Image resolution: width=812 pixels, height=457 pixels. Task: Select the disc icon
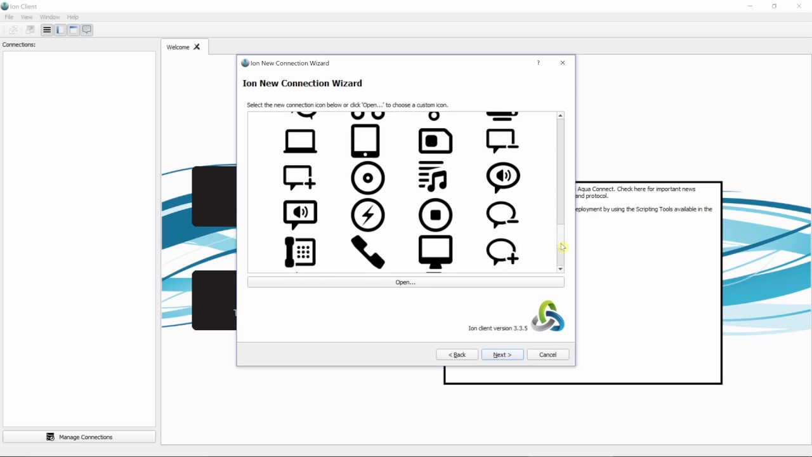click(368, 178)
